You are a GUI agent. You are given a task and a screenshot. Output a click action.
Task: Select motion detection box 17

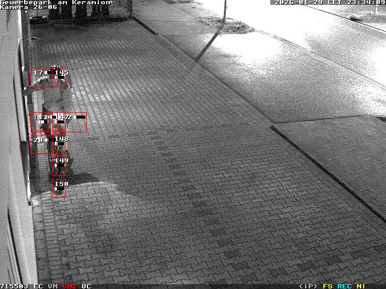[40, 77]
